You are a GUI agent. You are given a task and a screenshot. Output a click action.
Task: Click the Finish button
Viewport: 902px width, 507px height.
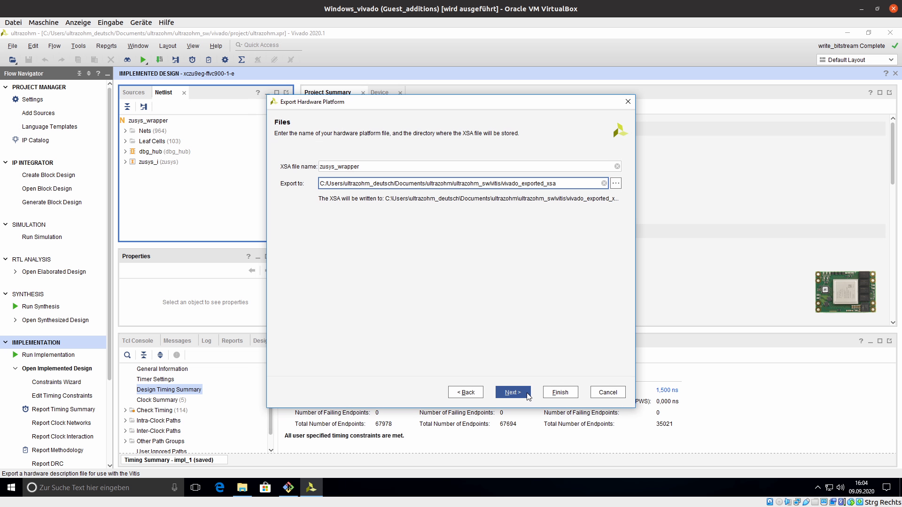click(x=560, y=392)
